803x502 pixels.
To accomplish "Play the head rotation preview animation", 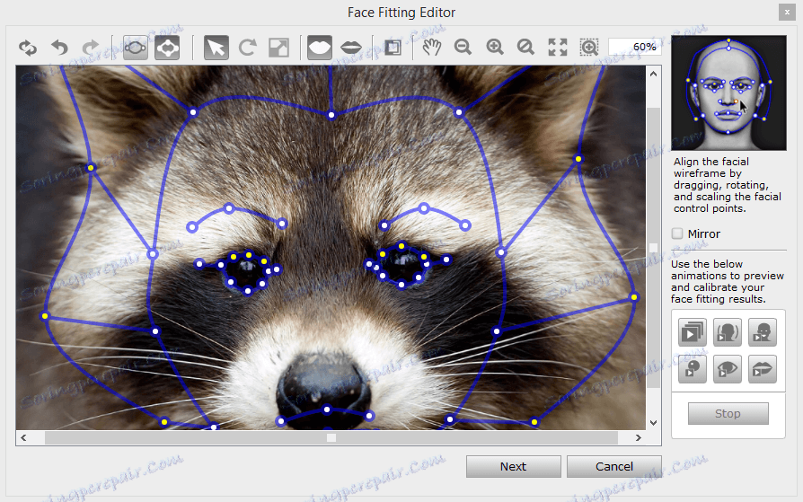I will click(x=727, y=333).
